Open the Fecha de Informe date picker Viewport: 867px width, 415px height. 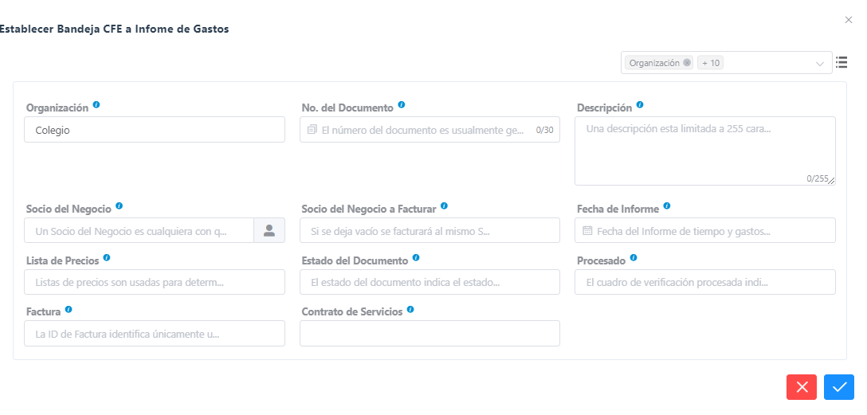704,231
